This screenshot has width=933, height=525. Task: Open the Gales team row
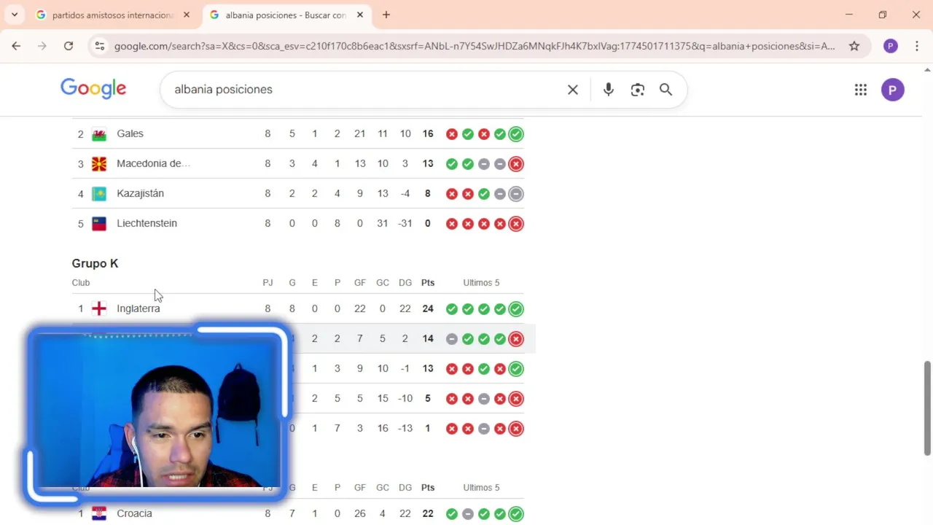click(x=297, y=134)
